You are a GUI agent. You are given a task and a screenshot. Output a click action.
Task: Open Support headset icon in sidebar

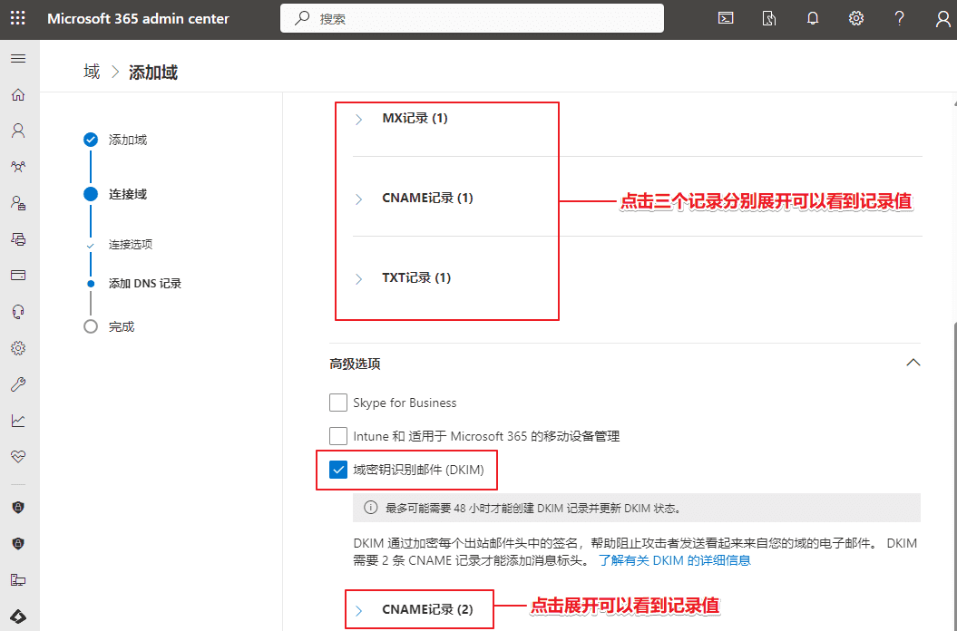point(18,312)
